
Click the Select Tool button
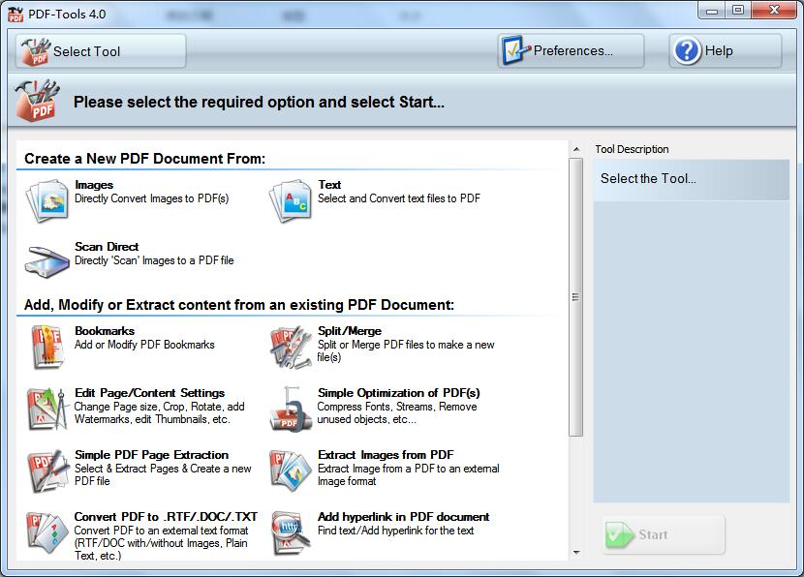(97, 50)
